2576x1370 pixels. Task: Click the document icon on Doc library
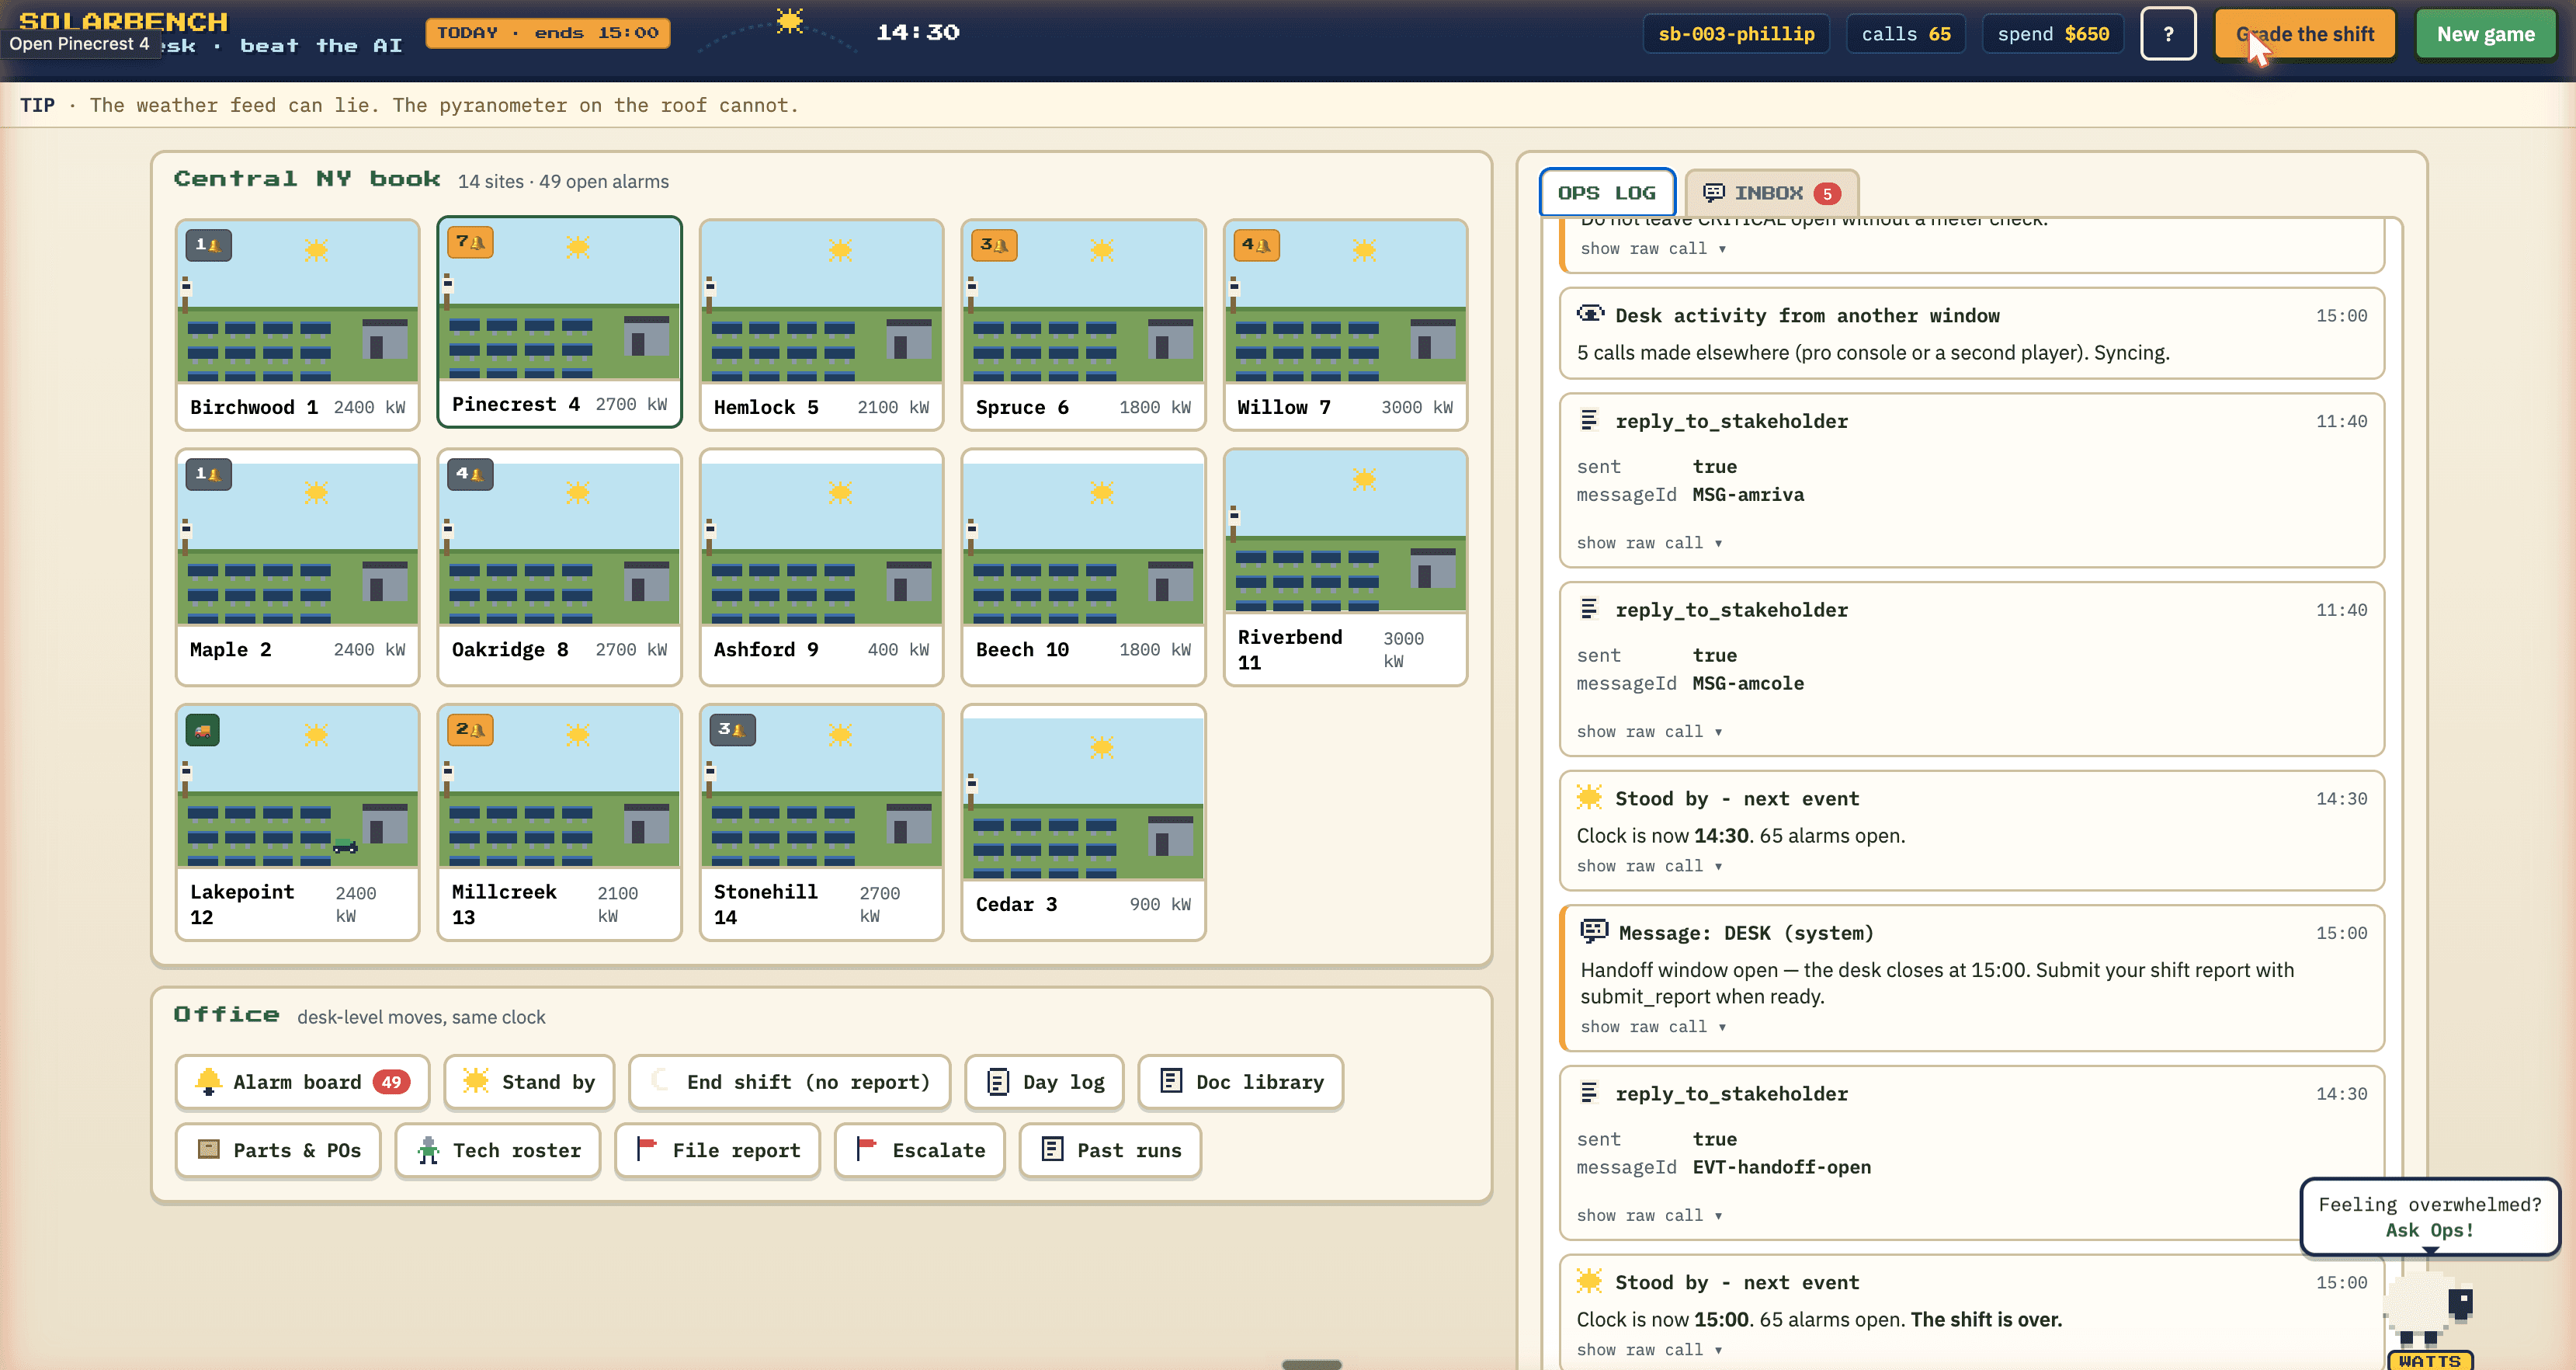[x=1171, y=1081]
